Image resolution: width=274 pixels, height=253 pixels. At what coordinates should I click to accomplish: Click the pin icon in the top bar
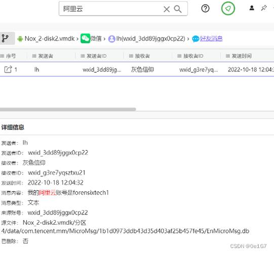click(264, 8)
